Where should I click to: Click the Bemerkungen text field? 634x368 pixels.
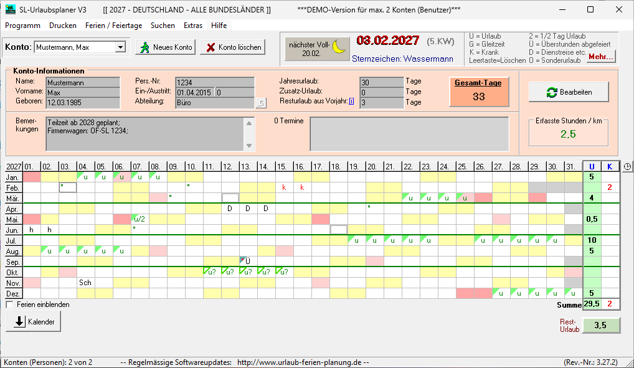pyautogui.click(x=145, y=134)
